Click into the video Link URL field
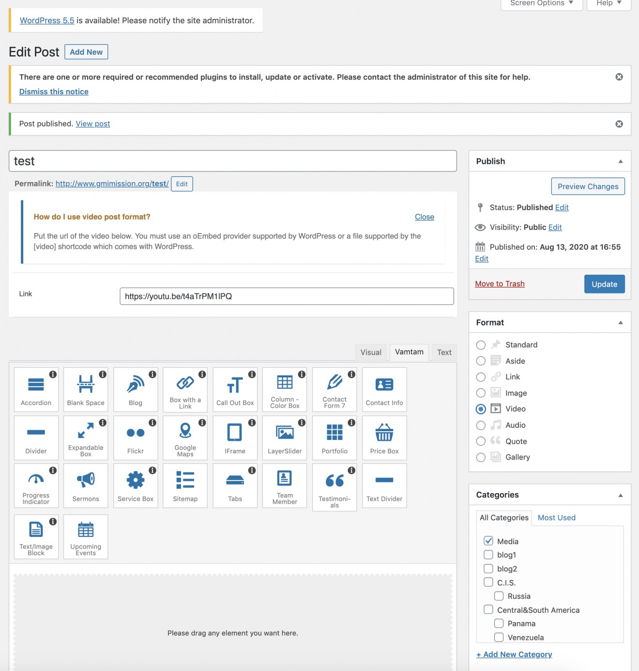This screenshot has width=639, height=671. click(x=286, y=296)
